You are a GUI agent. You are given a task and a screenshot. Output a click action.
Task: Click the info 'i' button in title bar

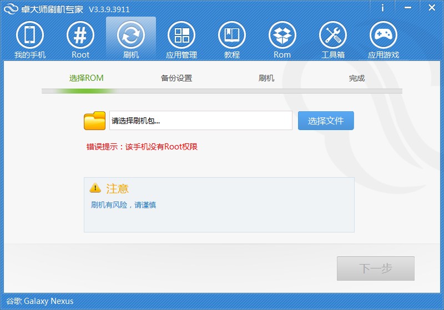point(382,8)
